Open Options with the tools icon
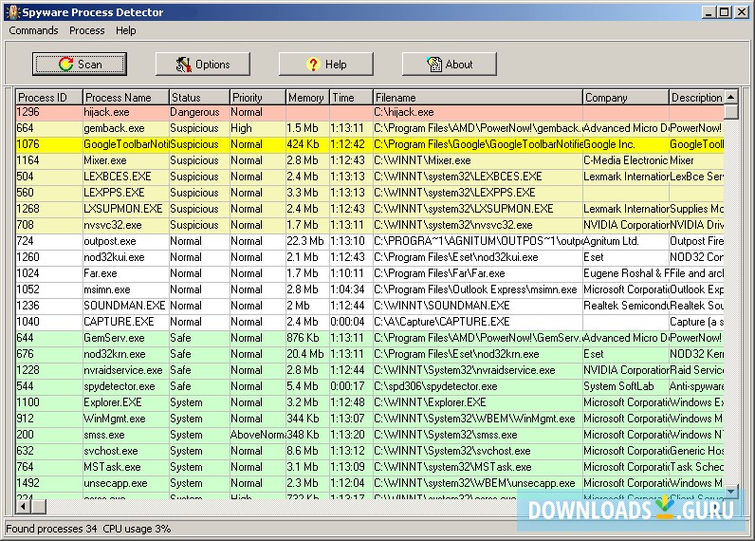 tap(184, 65)
